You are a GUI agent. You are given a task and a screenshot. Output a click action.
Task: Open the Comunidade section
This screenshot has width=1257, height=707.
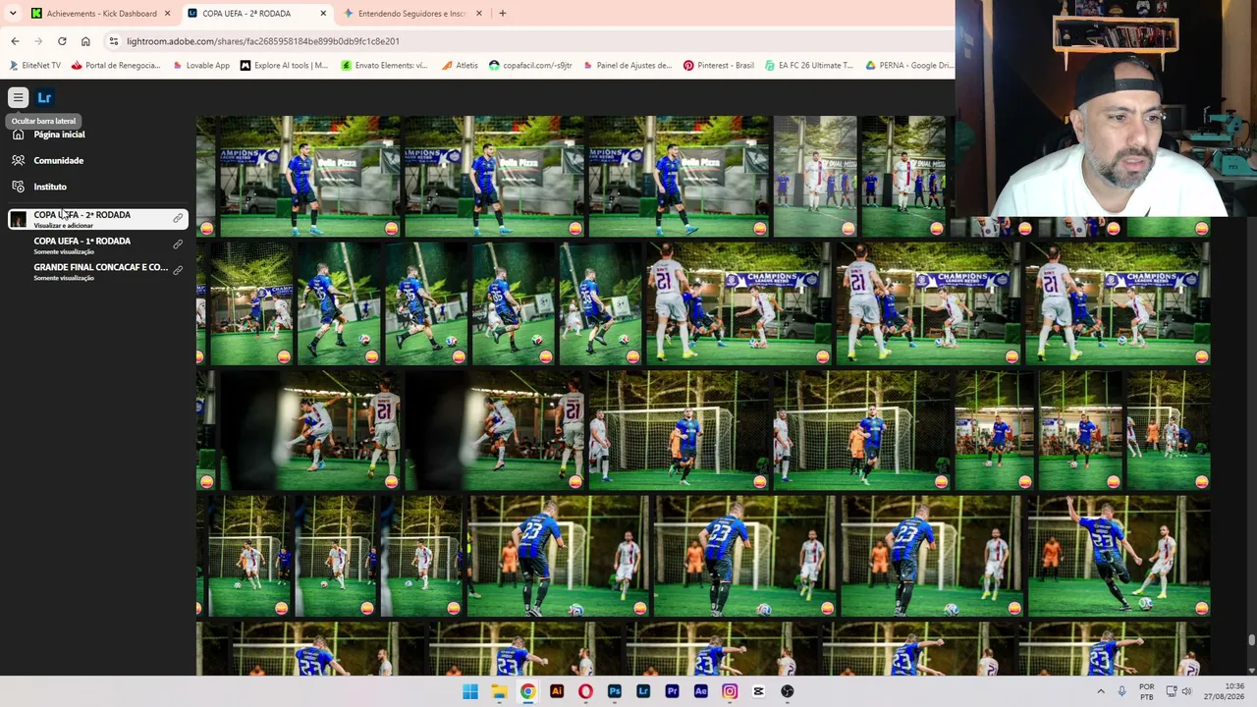[x=59, y=160]
